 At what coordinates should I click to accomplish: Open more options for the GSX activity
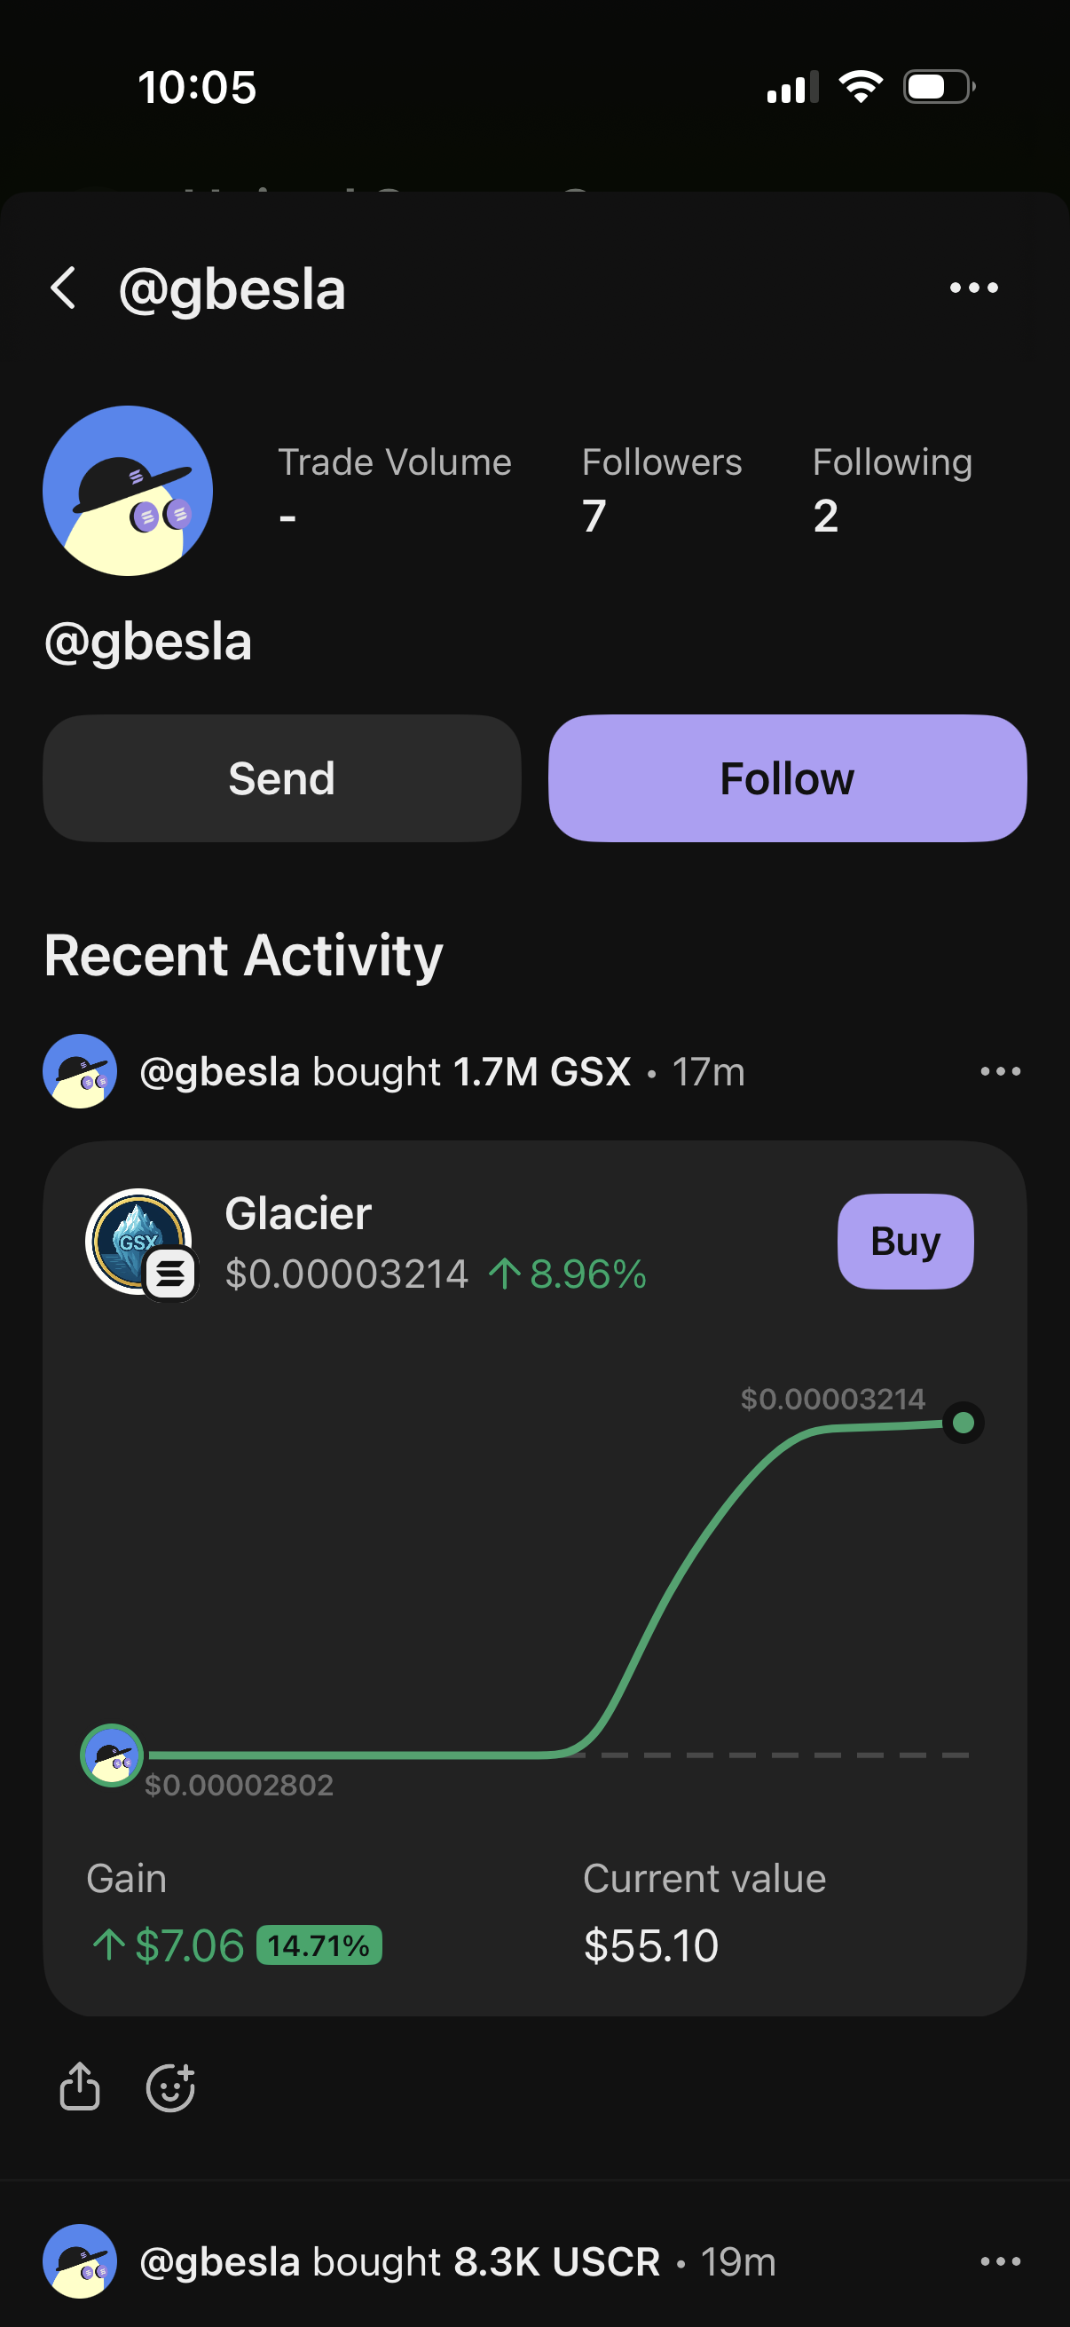point(1000,1071)
